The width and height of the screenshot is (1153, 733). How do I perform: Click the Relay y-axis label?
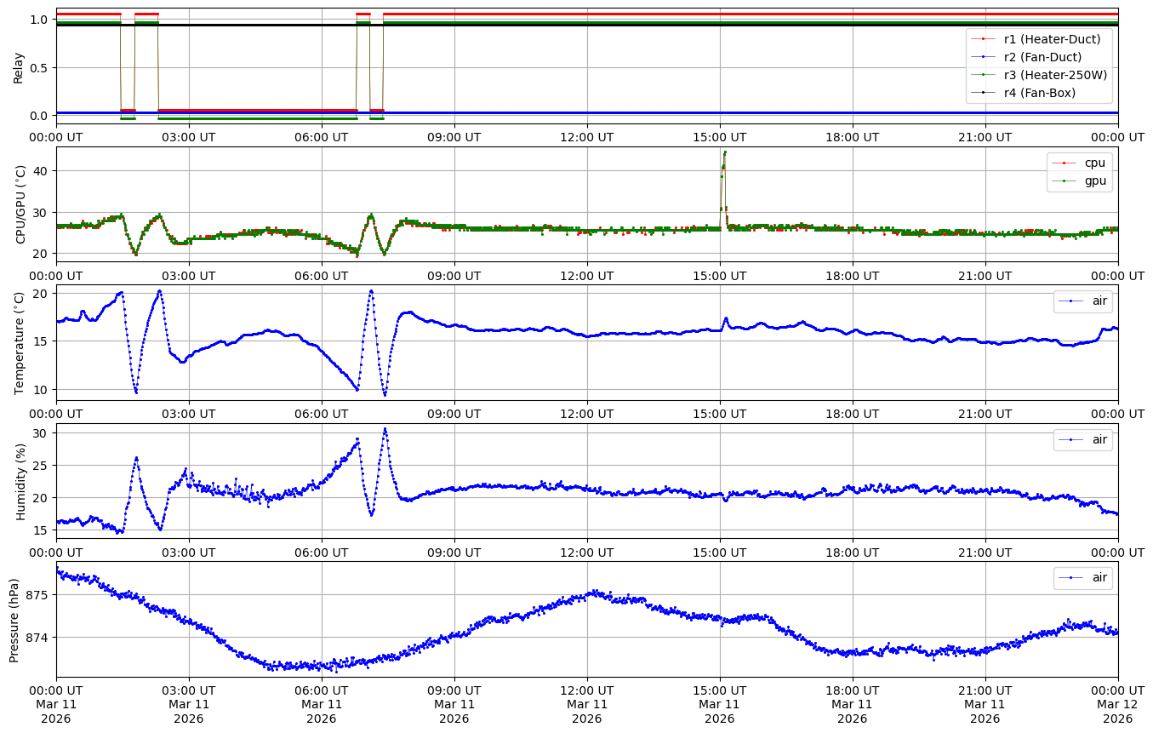point(18,66)
